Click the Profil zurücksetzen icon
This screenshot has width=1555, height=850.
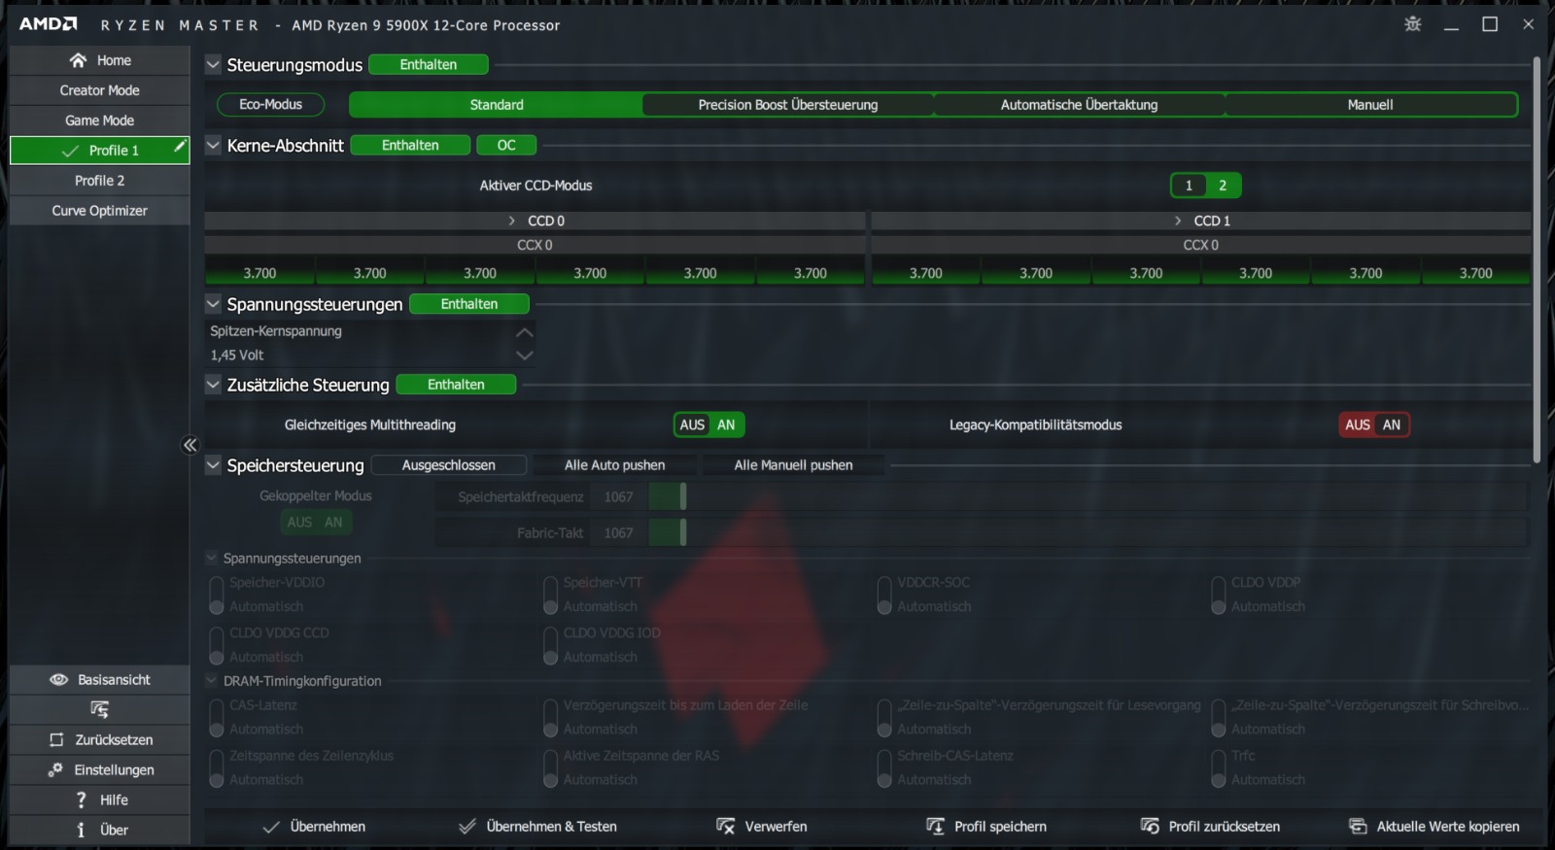point(1150,827)
